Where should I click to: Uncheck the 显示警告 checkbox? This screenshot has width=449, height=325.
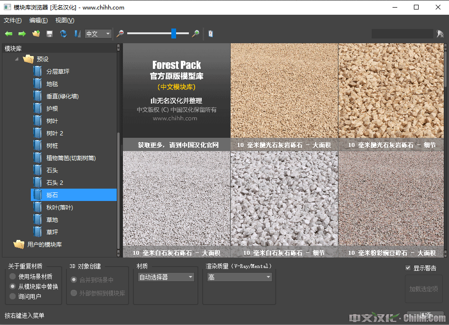(408, 268)
